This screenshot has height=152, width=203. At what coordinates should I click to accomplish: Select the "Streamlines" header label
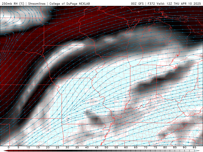click(37, 4)
